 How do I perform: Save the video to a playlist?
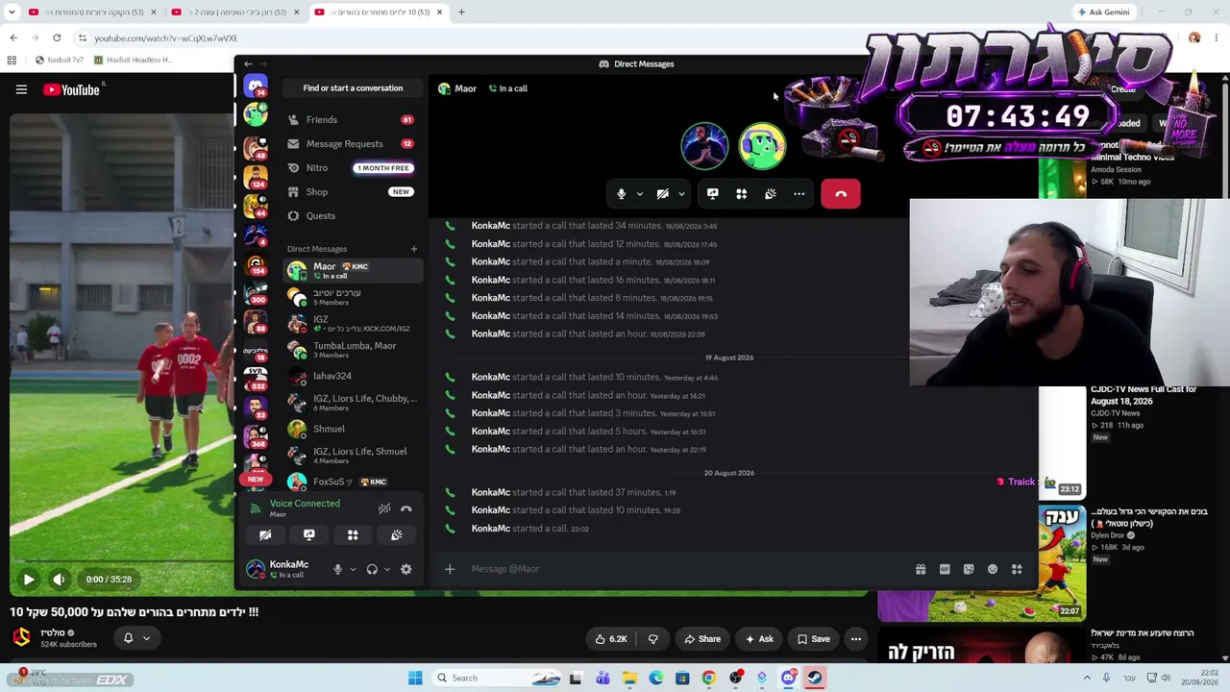pyautogui.click(x=813, y=639)
